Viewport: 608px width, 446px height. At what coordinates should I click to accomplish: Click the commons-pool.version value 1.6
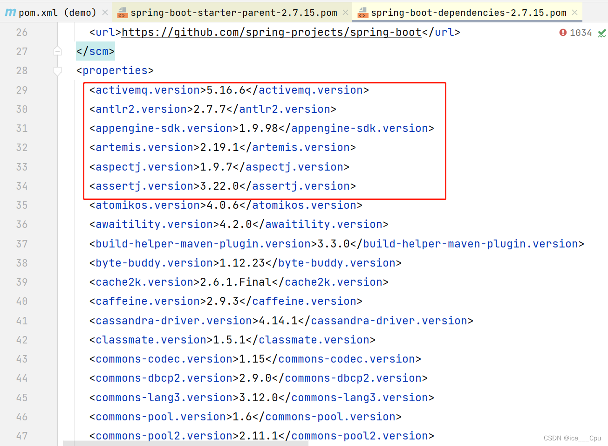(242, 417)
